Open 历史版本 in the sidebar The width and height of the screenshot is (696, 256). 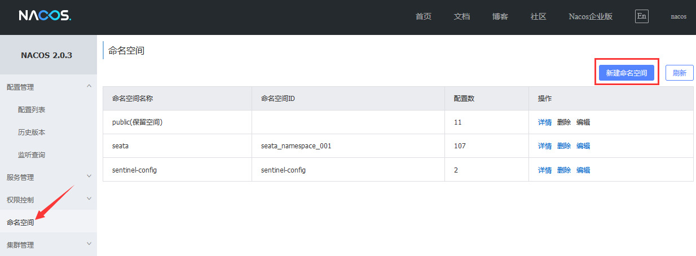[32, 132]
